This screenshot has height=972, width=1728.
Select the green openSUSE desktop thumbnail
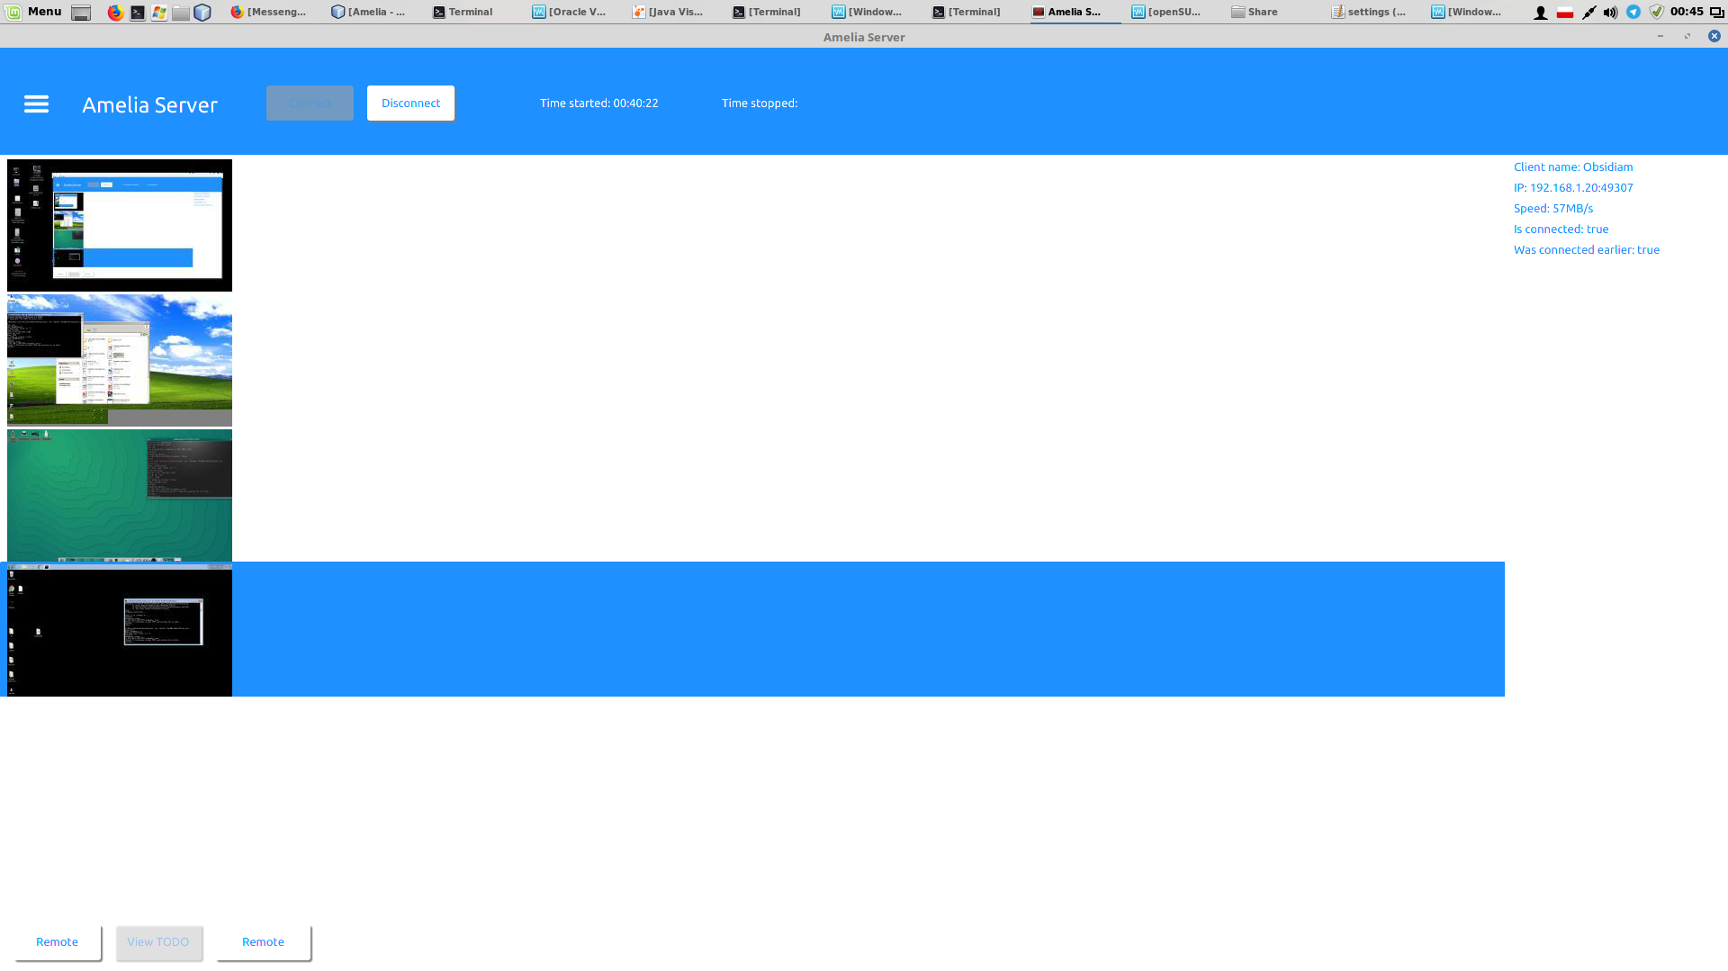pos(120,495)
